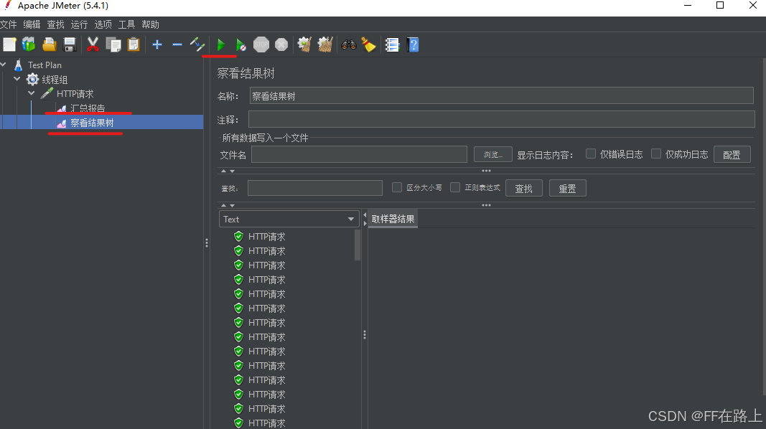Open the 查找 menu
766x429 pixels.
coord(55,24)
